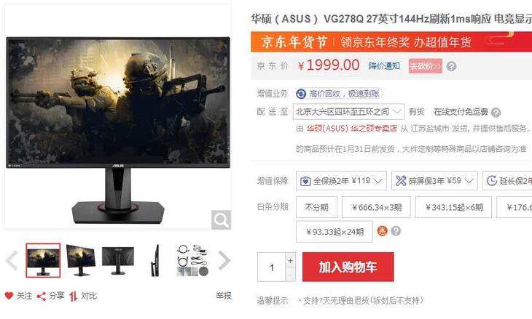Select the monitor side-view thumbnail
This screenshot has height=319, width=532.
(154, 260)
